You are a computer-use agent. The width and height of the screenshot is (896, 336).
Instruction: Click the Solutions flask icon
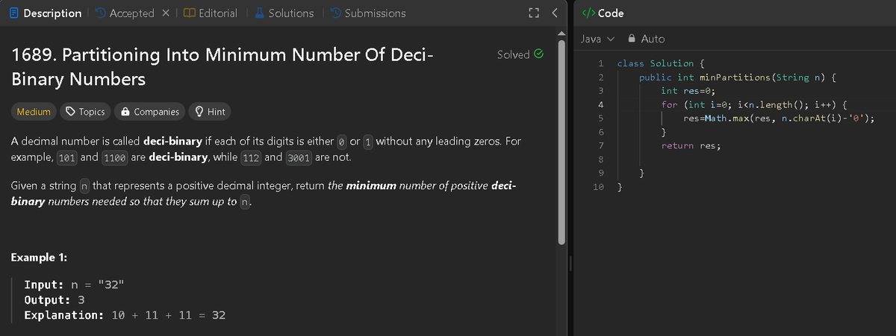click(259, 13)
